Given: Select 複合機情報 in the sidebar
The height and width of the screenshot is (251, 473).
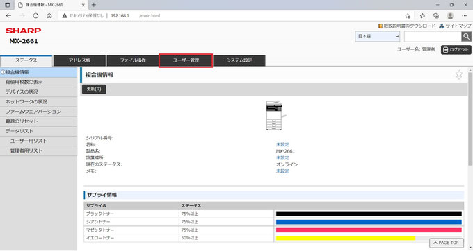Looking at the screenshot, I should click(38, 72).
